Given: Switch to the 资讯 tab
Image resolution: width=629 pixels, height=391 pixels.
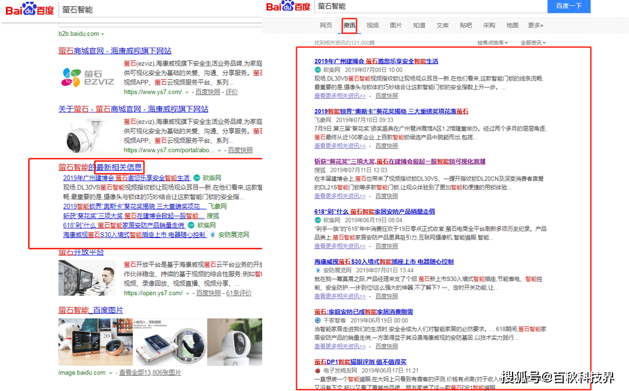Looking at the screenshot, I should (349, 25).
